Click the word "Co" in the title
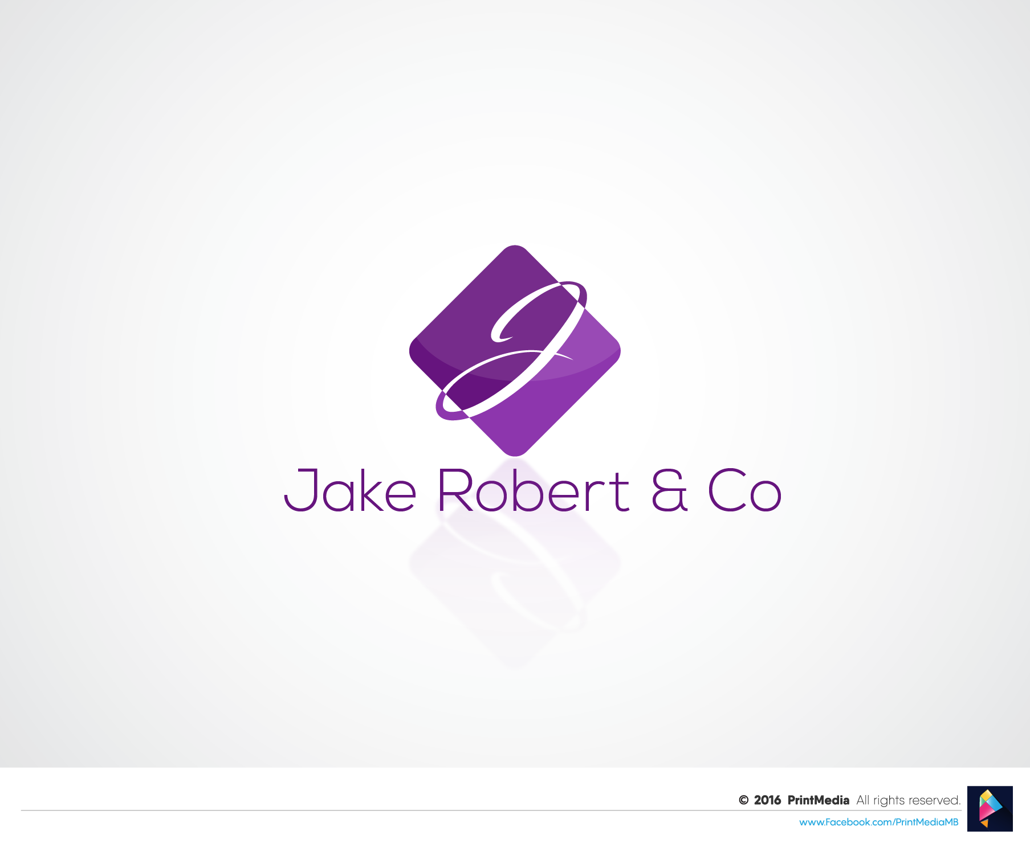 point(744,490)
